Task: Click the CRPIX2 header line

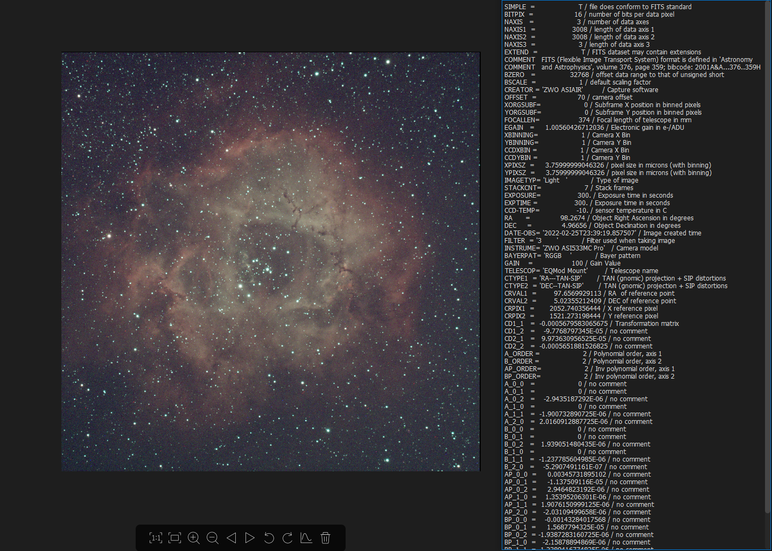Action: tap(581, 316)
